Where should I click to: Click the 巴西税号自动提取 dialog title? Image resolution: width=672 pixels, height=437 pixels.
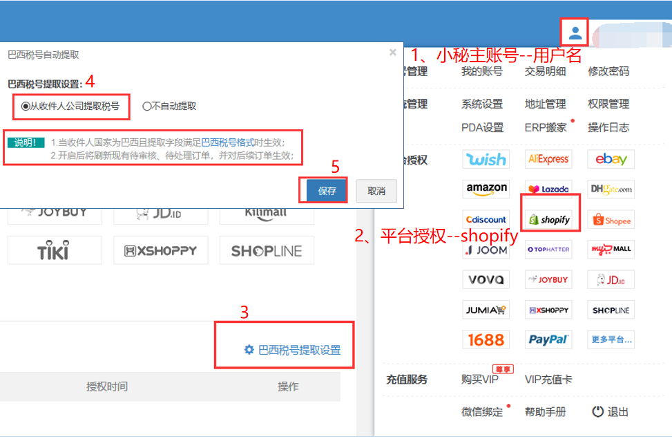tap(44, 55)
